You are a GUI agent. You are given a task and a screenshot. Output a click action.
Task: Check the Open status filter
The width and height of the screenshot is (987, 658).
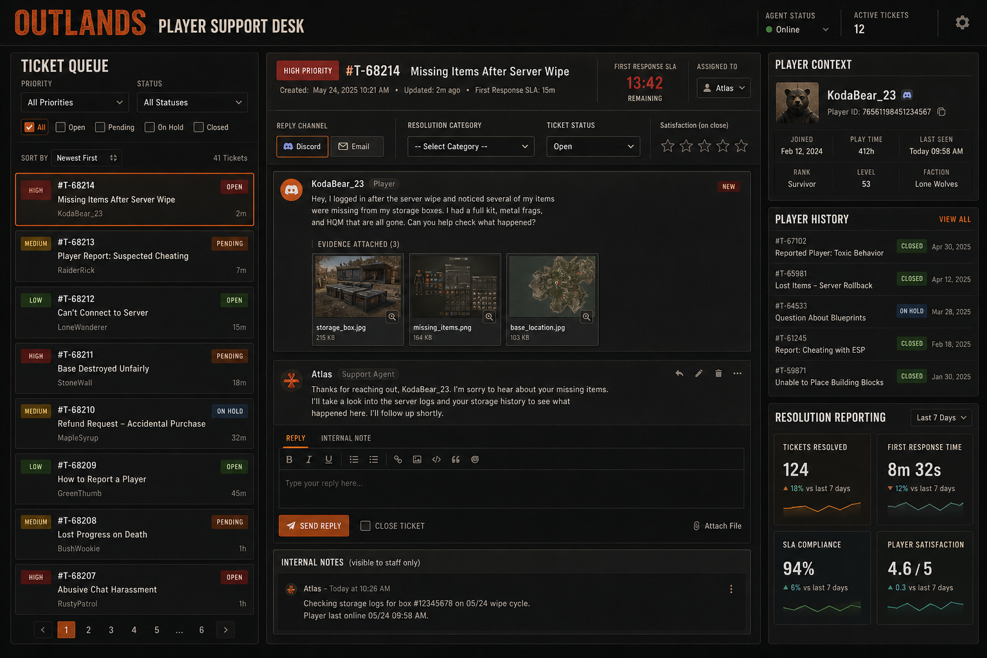tap(60, 127)
